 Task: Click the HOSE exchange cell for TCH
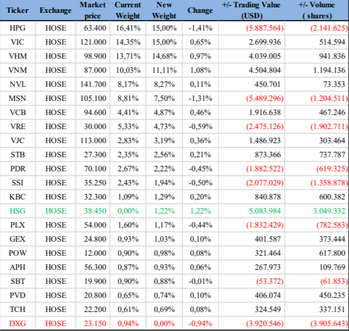click(56, 309)
